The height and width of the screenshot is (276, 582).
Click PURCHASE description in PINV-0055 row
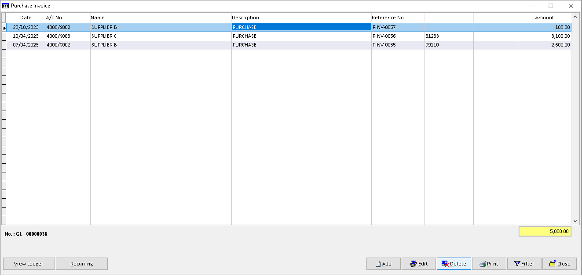301,45
